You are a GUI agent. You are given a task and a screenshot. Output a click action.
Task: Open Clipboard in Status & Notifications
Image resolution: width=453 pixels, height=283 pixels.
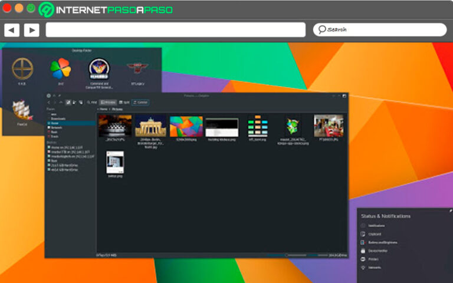(376, 234)
